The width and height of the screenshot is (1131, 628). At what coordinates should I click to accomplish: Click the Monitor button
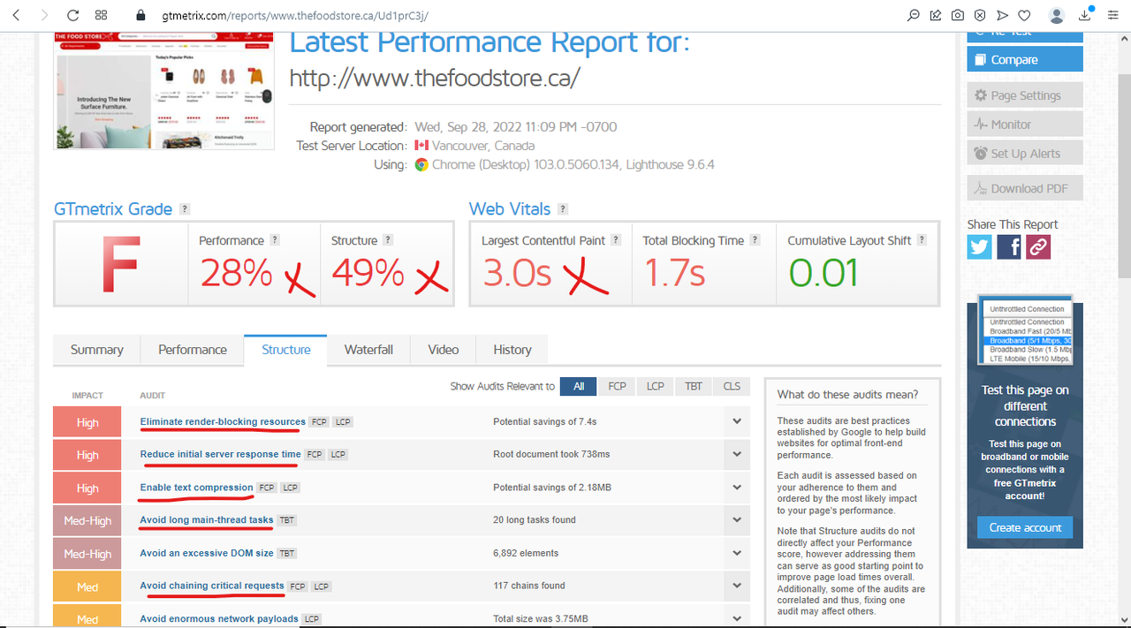(x=1025, y=125)
